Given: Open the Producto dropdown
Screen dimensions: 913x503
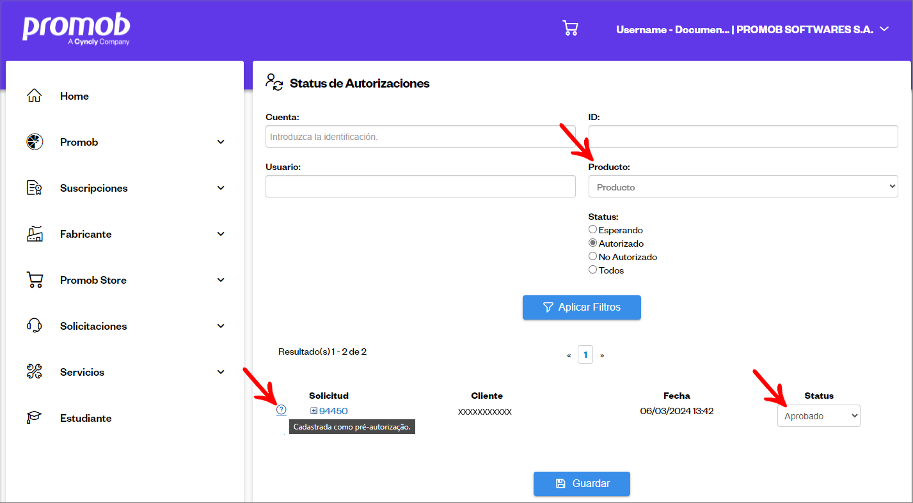Looking at the screenshot, I should (743, 187).
